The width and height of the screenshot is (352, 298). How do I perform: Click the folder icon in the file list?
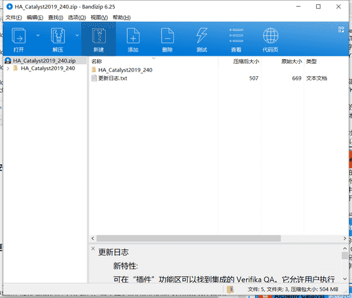pyautogui.click(x=93, y=70)
